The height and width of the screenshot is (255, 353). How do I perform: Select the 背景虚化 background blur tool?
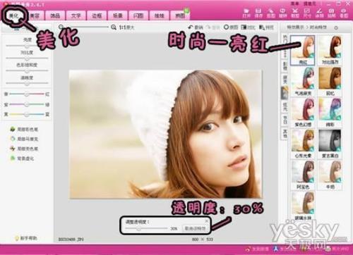click(x=23, y=158)
